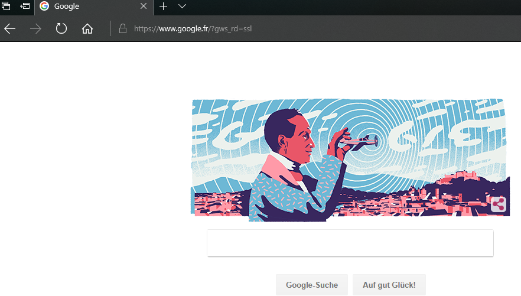This screenshot has width=521, height=296.
Task: Refresh the current page
Action: click(x=61, y=28)
